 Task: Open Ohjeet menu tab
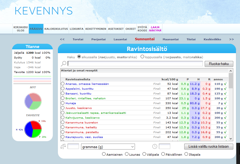pos(131,29)
